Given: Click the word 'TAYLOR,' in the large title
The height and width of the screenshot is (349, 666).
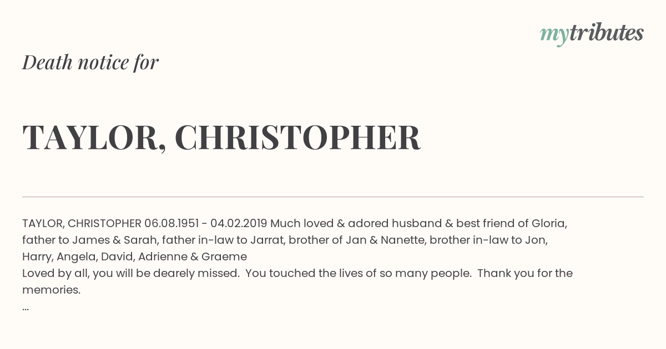Looking at the screenshot, I should 94,138.
